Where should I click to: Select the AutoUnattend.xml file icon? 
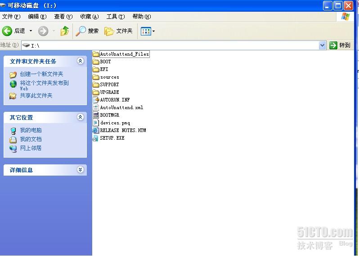click(x=96, y=107)
